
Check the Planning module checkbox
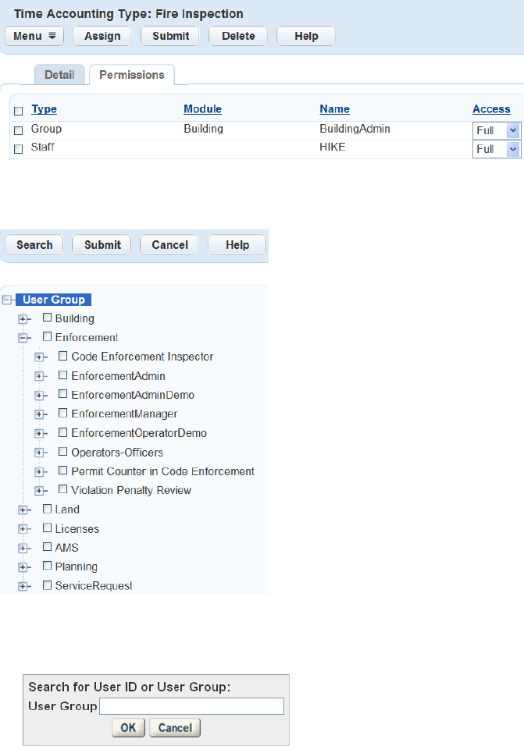tap(47, 565)
